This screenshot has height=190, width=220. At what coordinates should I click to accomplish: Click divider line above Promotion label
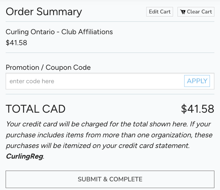click(110, 53)
